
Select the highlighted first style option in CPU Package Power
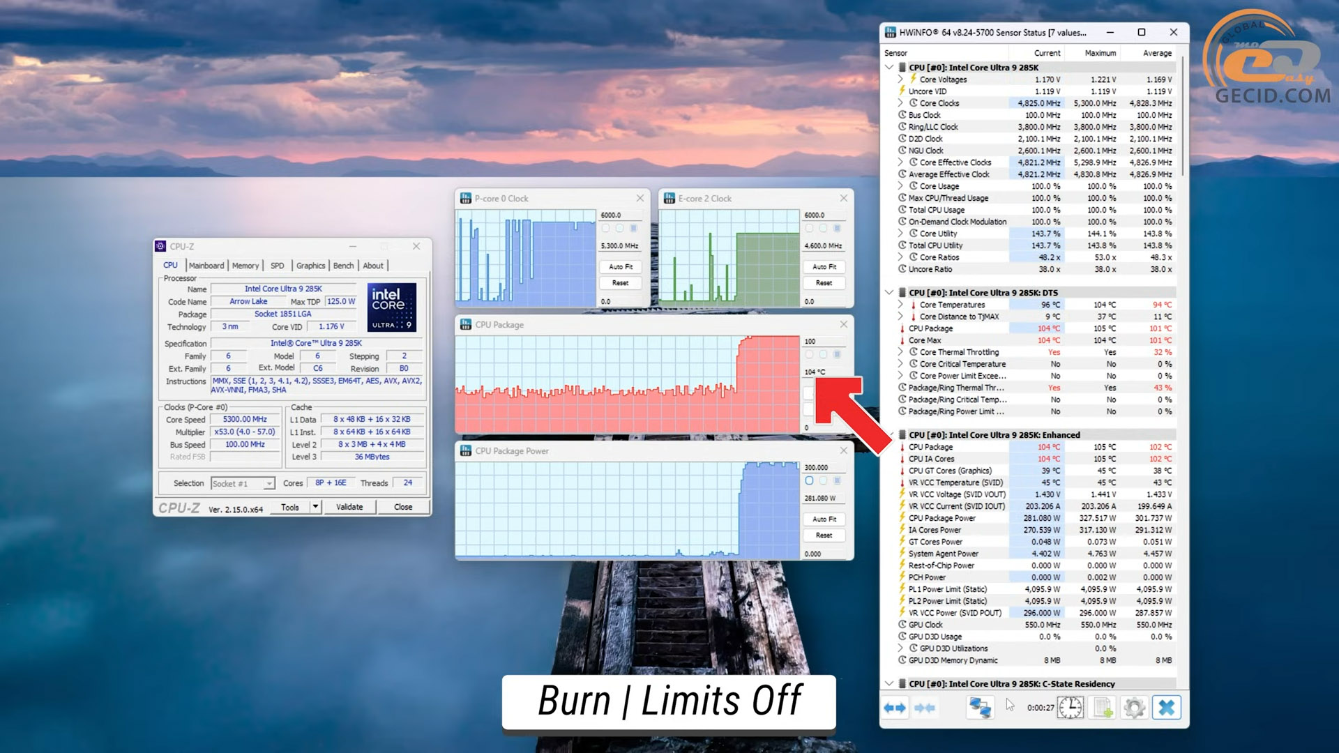[809, 480]
